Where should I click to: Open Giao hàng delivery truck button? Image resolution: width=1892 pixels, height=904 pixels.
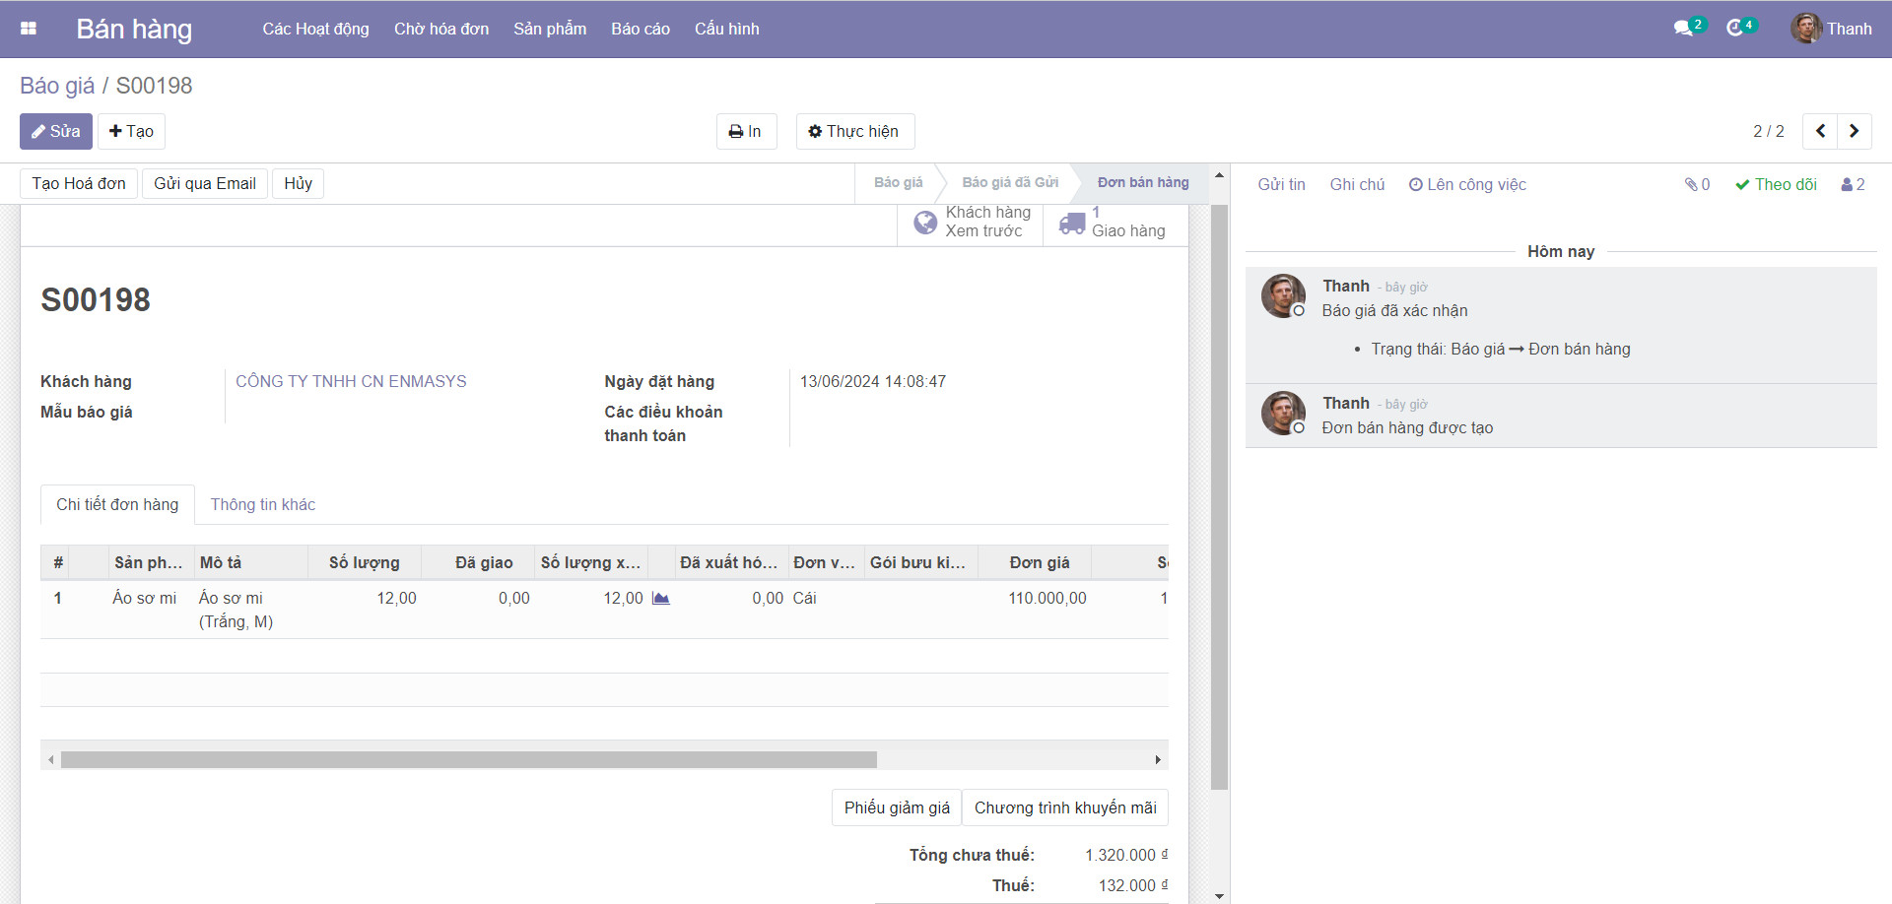pyautogui.click(x=1115, y=223)
